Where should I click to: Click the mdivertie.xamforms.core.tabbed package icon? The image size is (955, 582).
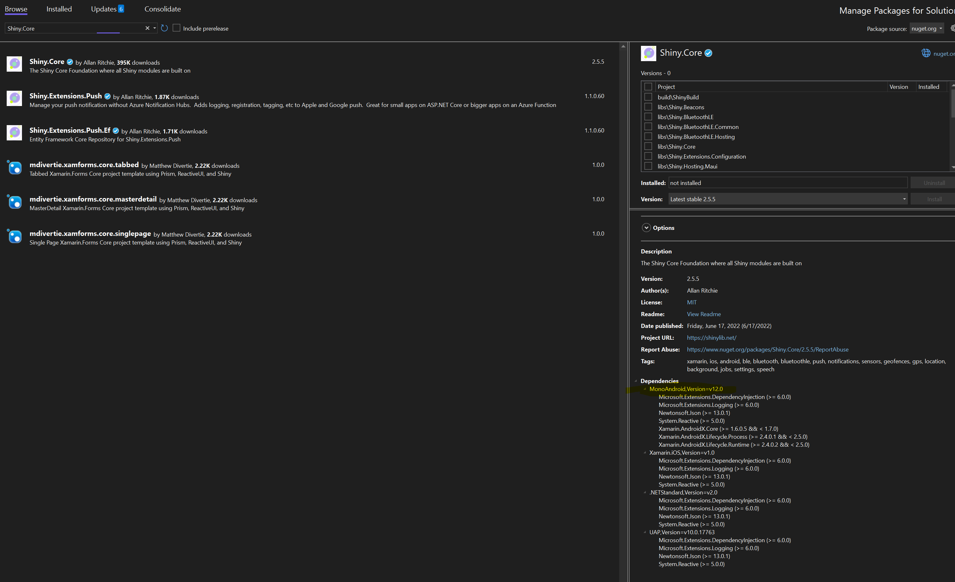pos(14,167)
